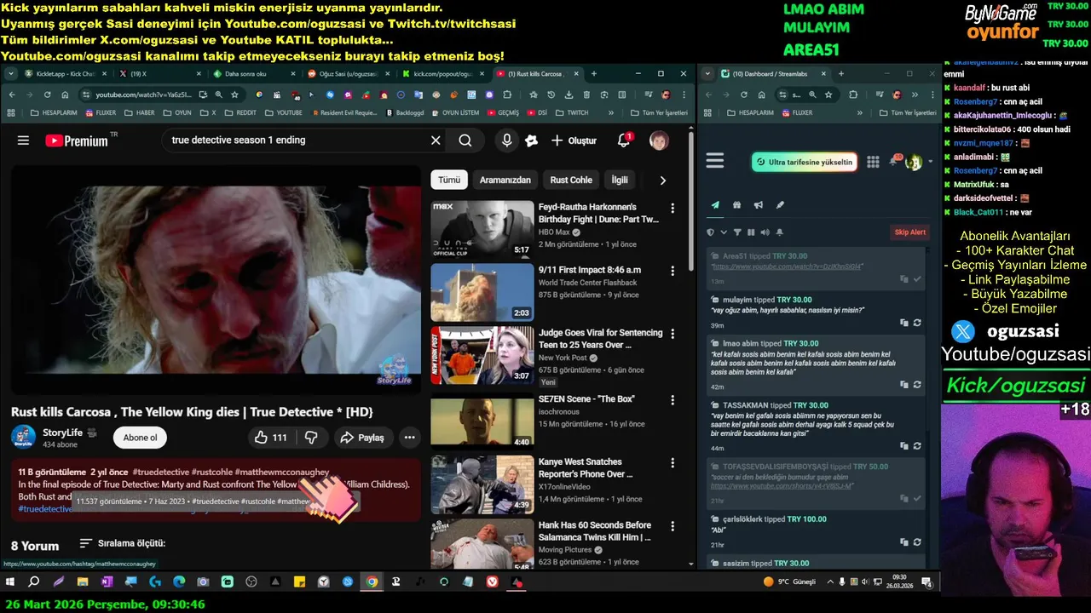Open the Windows notification center icon
Viewport: 1091px width, 613px height.
point(927,582)
